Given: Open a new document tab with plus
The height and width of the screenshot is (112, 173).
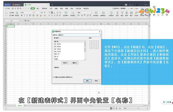Looking at the screenshot, I should pyautogui.click(x=52, y=5).
